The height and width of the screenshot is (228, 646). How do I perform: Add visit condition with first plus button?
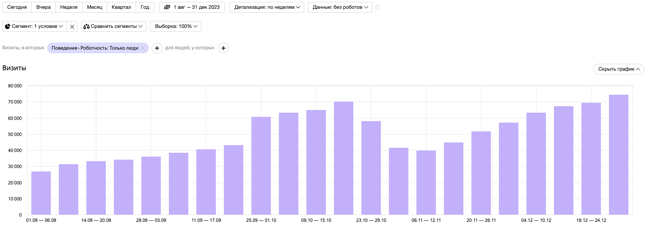coord(157,48)
